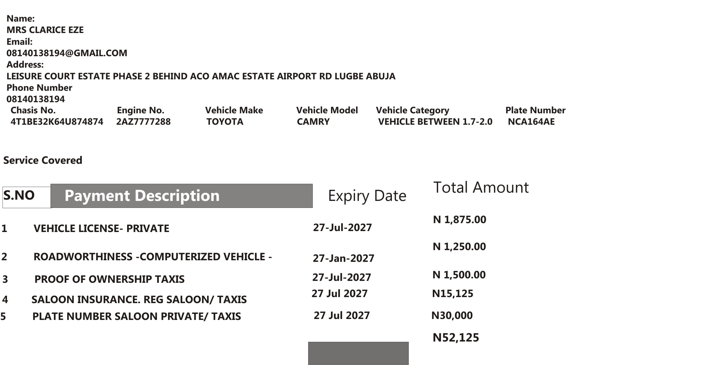Click the Total Amount column heading
This screenshot has width=714, height=365.
(481, 187)
